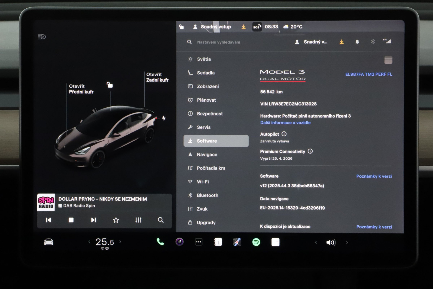Launch the Spotify app
The width and height of the screenshot is (433, 289).
click(x=256, y=242)
